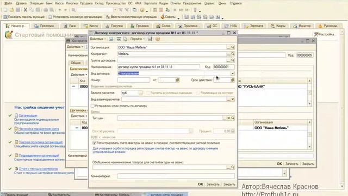This screenshot has height=196, width=348.
Task: Open Настройка параметров учета link
Action: click(x=39, y=128)
